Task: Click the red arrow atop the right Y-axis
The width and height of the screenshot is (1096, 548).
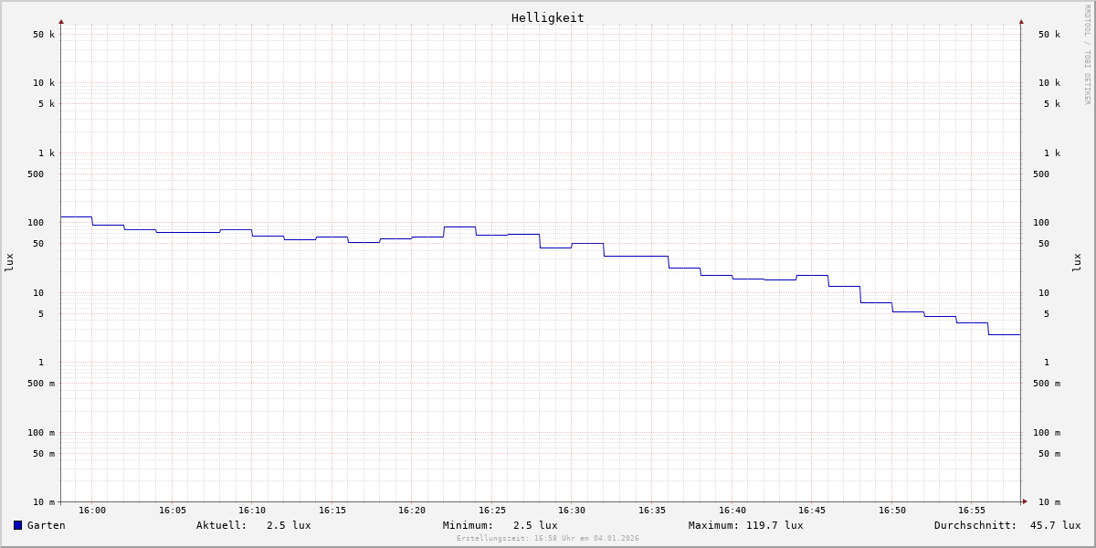Action: (1021, 21)
